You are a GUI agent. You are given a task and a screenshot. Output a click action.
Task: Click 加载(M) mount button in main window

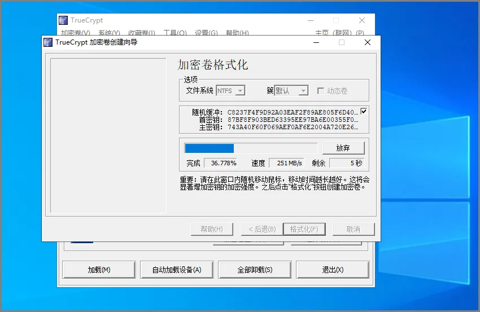pyautogui.click(x=99, y=270)
